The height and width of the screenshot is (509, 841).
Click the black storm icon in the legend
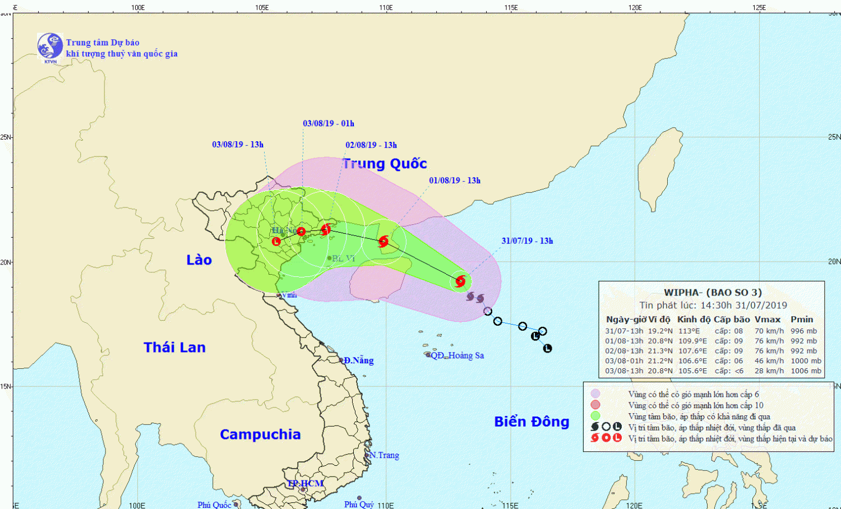[x=595, y=427]
